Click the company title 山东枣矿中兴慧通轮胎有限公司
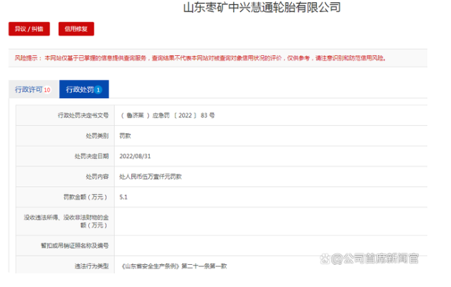Screen dimensions: 451x287 click(262, 7)
